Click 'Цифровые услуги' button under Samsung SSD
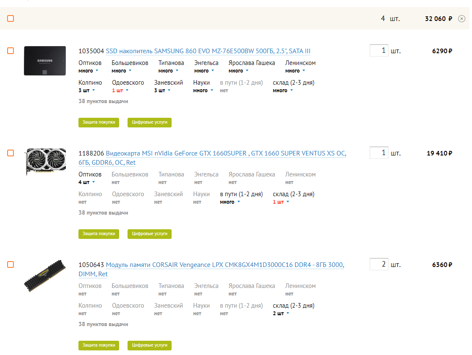 [x=150, y=122]
